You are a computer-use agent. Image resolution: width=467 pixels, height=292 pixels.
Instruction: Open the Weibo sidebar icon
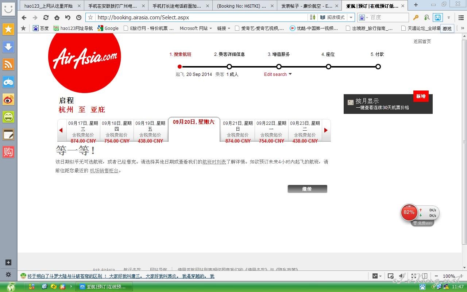click(8, 99)
